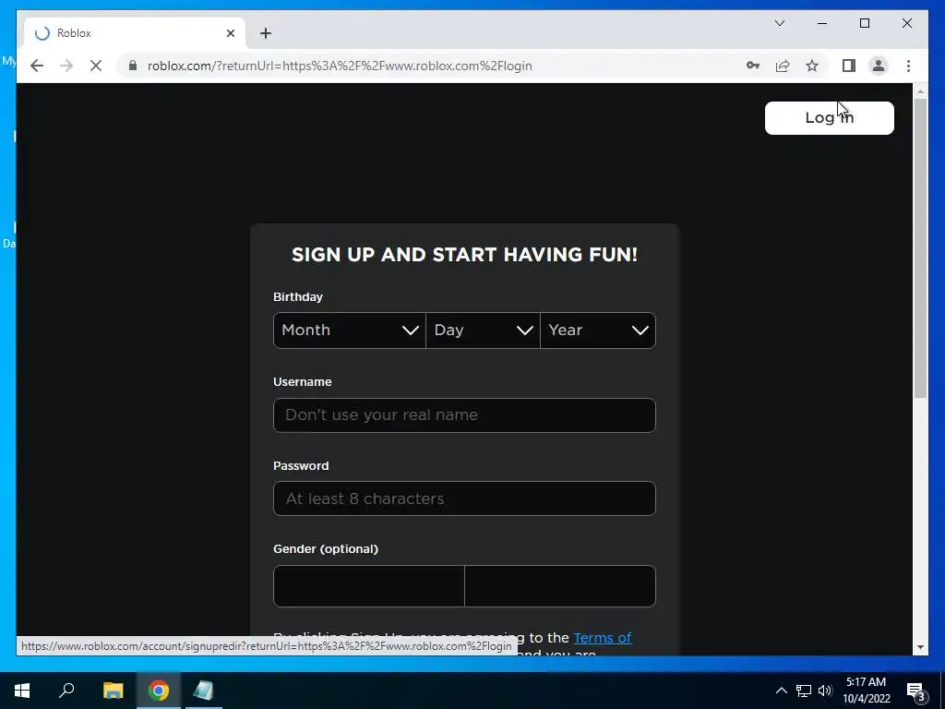The image size is (945, 709).
Task: Open the Month birthday dropdown
Action: click(x=350, y=330)
